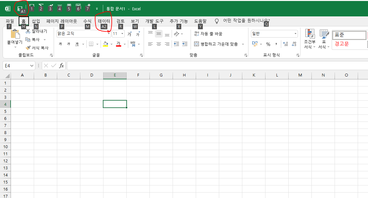Click the text orientation icon
Screen dimensions: 368x198
(176, 34)
